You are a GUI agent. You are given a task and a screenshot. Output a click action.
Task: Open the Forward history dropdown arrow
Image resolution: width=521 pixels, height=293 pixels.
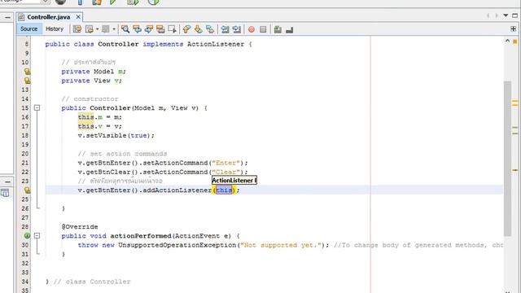[114, 29]
